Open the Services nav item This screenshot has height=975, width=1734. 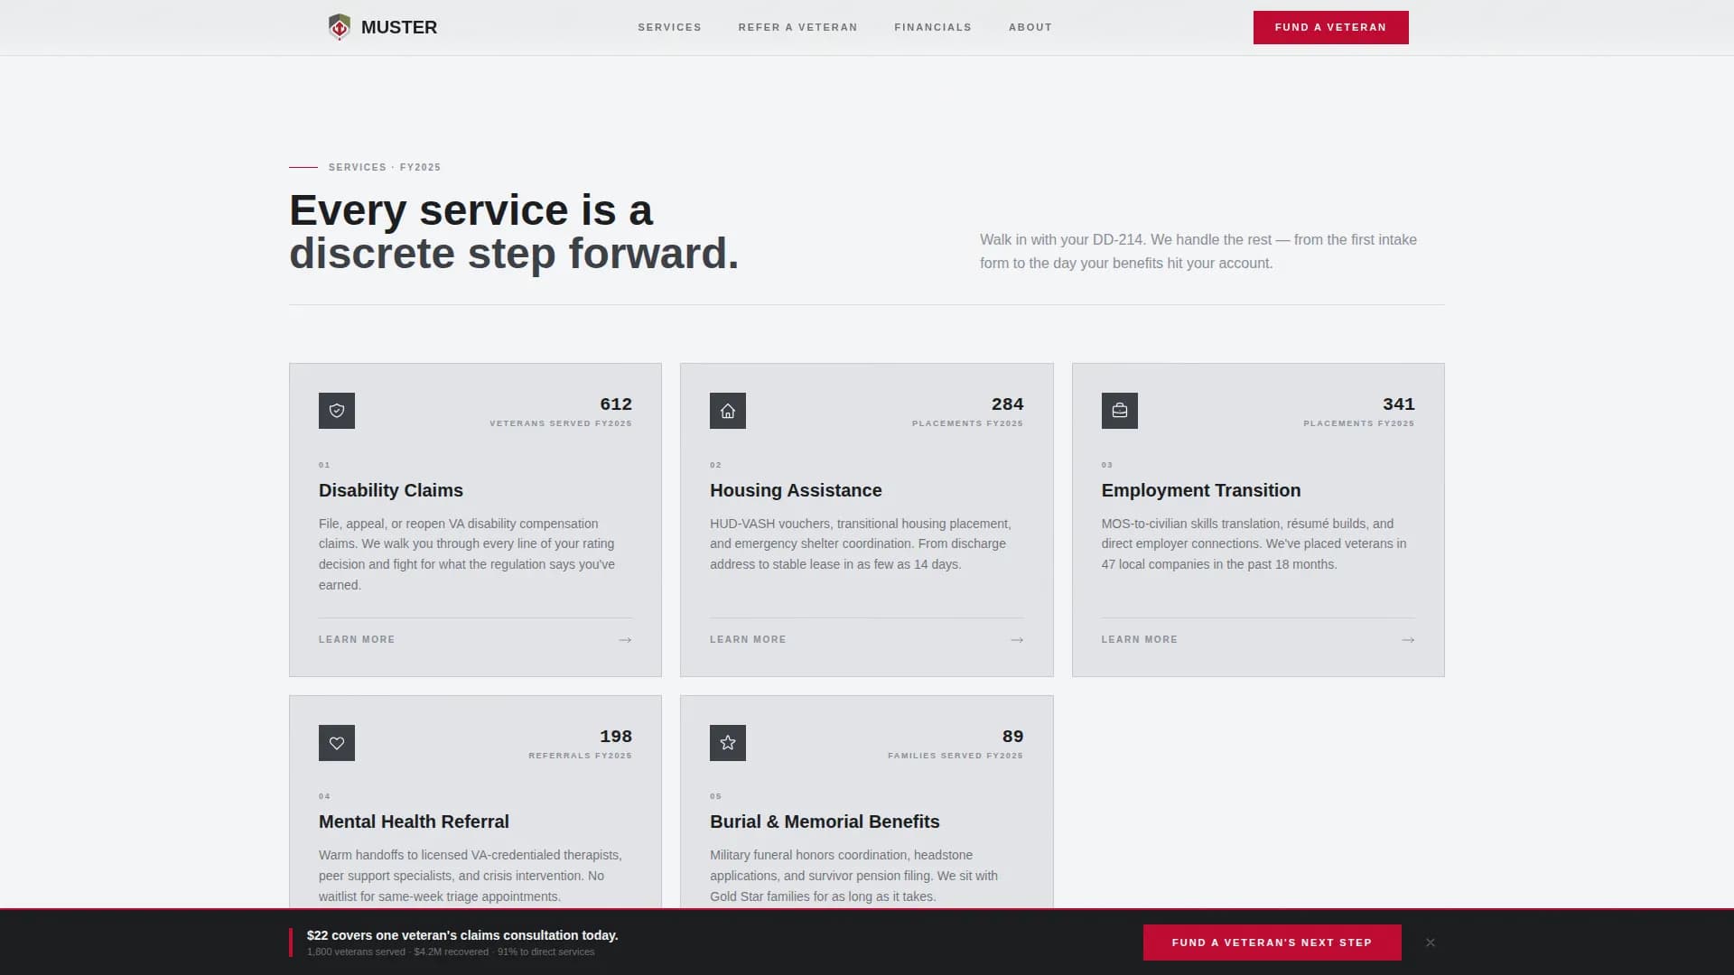pyautogui.click(x=669, y=27)
